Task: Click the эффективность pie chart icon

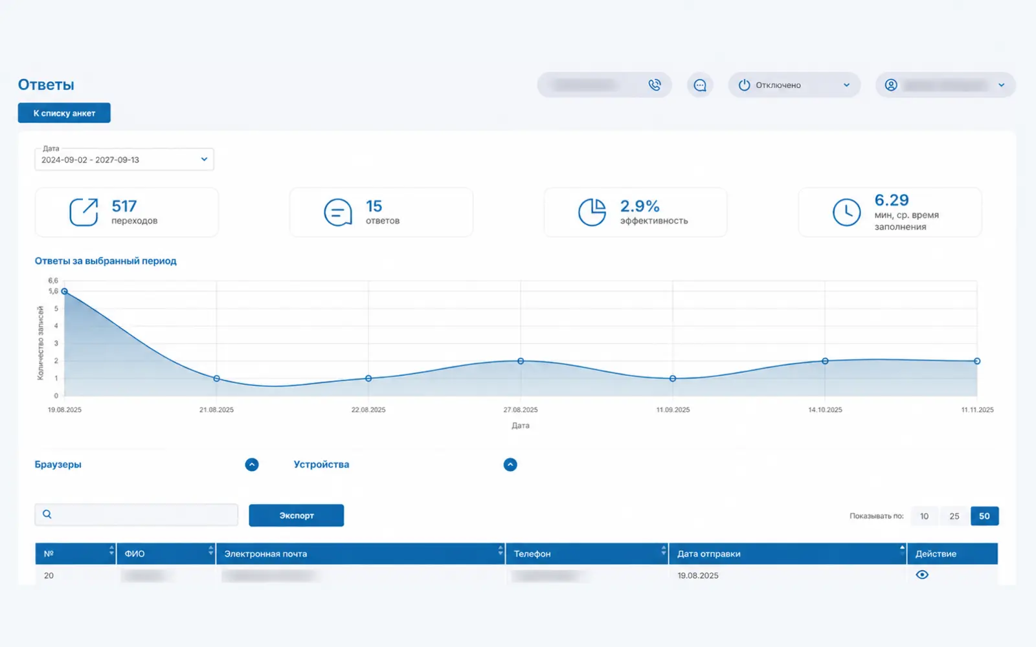Action: tap(592, 212)
